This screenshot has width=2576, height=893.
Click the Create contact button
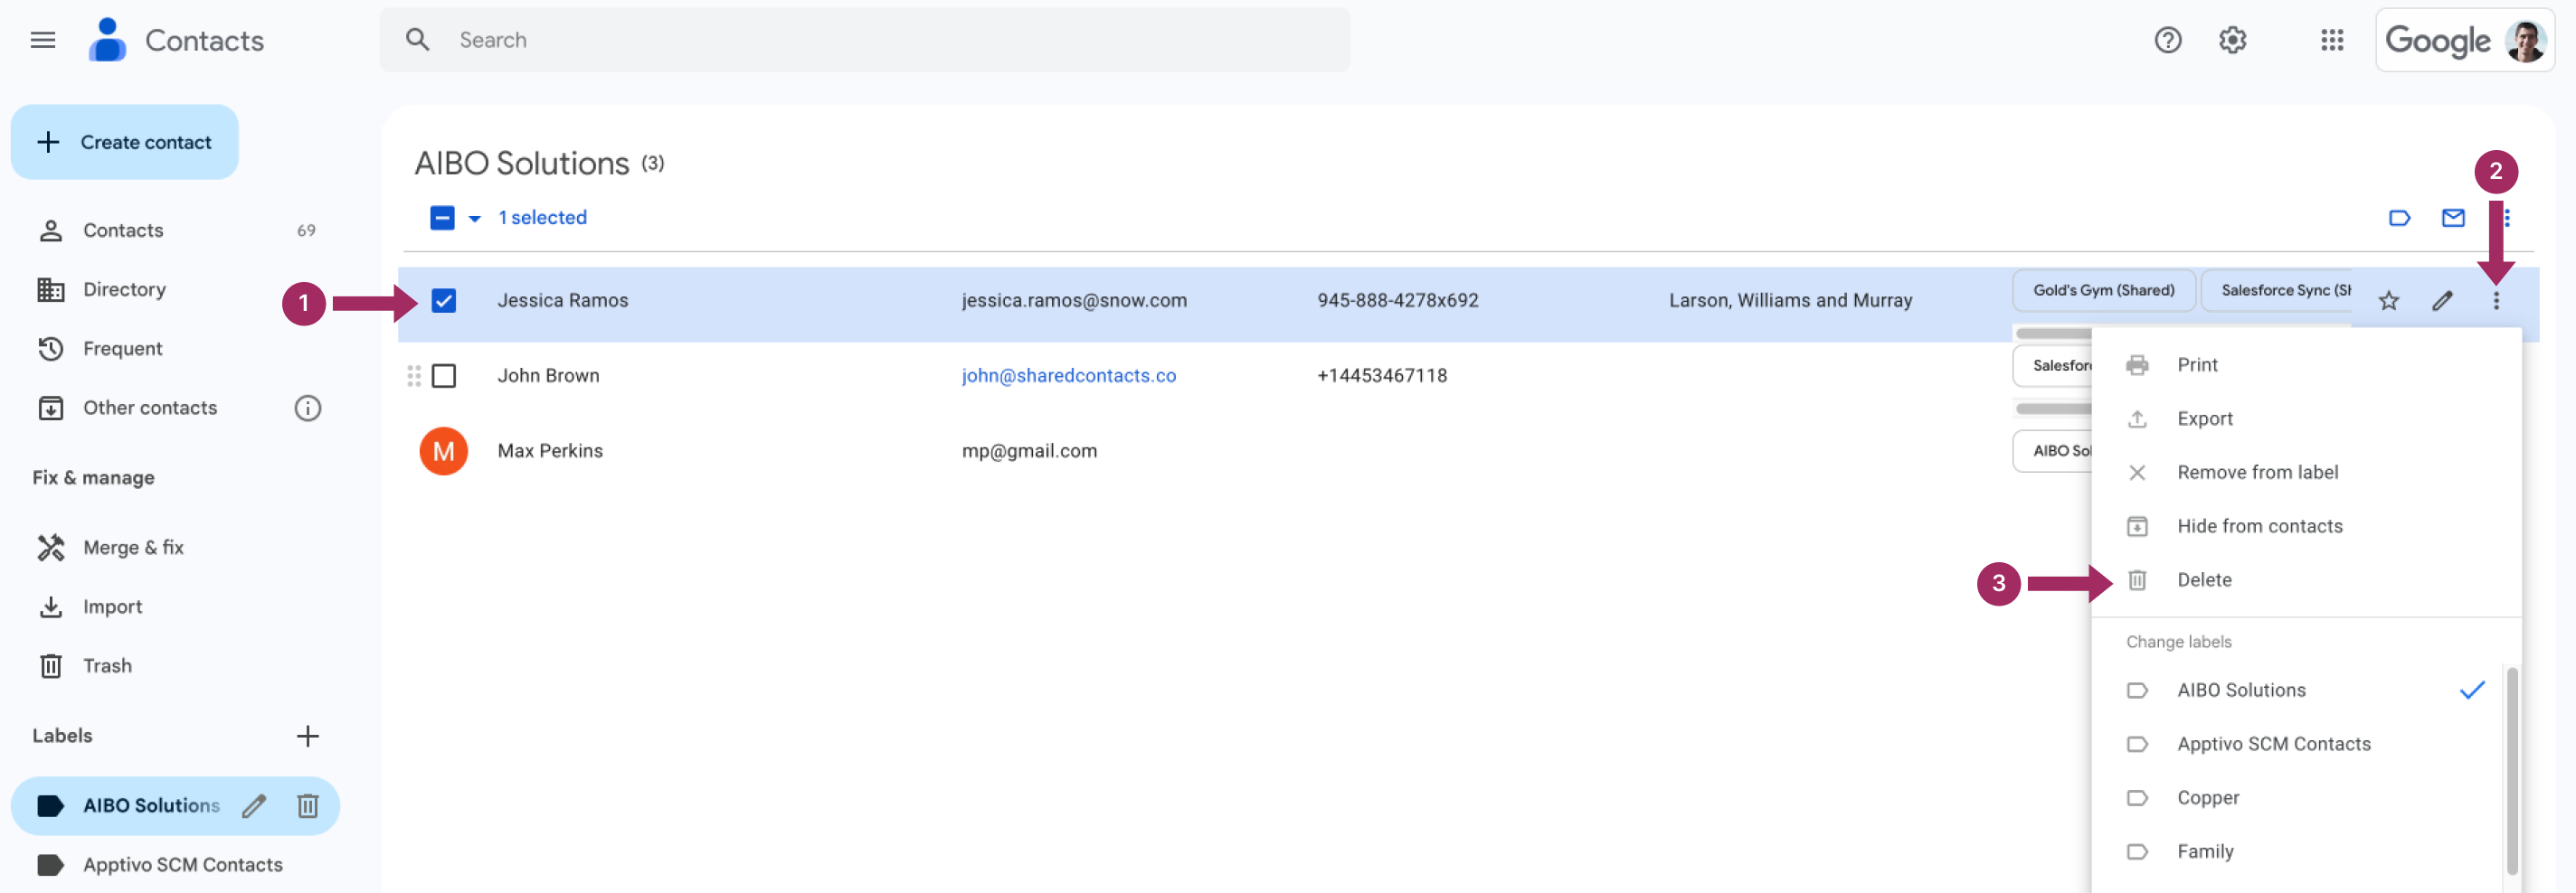click(x=124, y=142)
